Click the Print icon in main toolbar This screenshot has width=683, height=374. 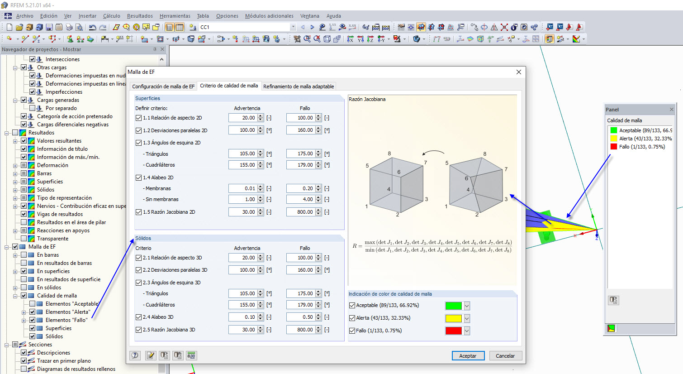point(69,27)
